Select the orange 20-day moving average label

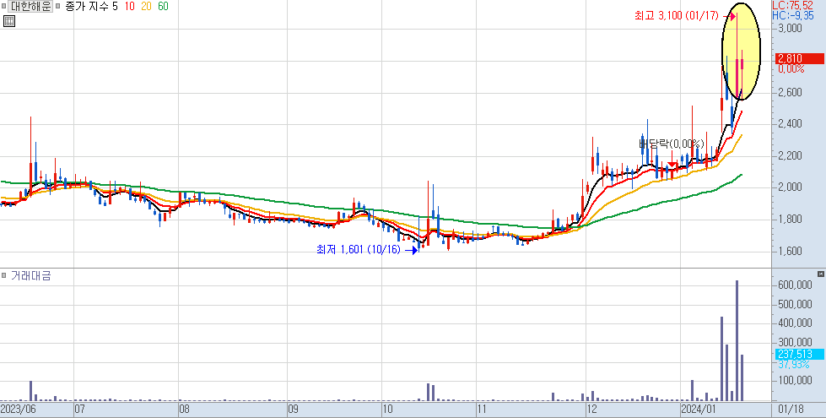[147, 7]
